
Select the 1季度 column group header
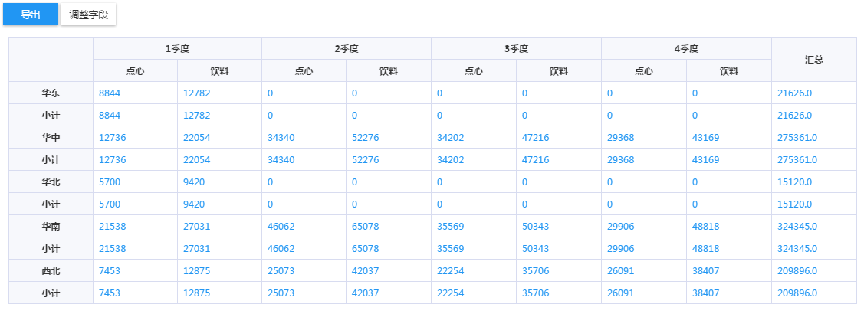pyautogui.click(x=177, y=48)
